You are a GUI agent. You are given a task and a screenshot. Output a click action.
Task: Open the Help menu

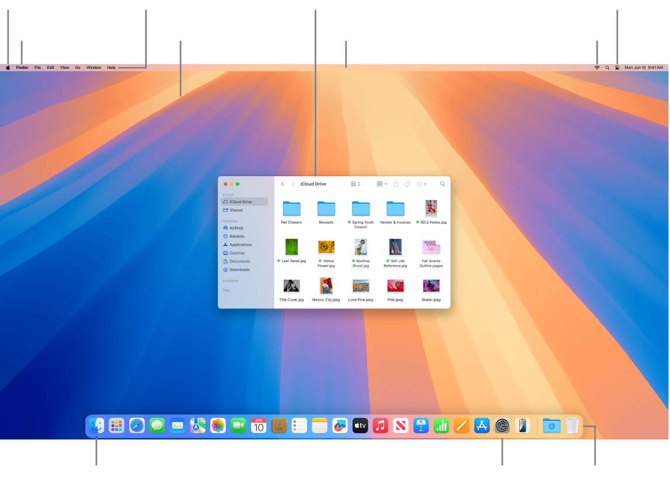click(111, 67)
